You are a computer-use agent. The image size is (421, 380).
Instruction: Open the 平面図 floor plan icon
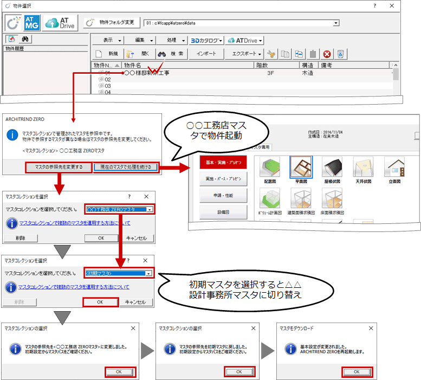click(x=301, y=170)
